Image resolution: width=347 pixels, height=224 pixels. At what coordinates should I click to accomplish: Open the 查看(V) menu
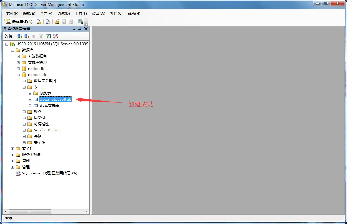tap(46, 14)
